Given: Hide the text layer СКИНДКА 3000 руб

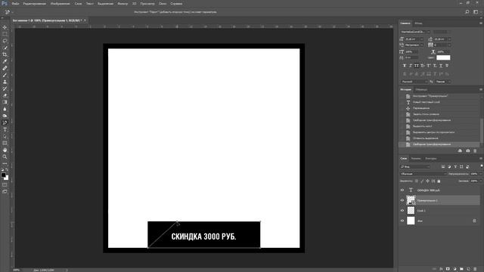Looking at the screenshot, I should (x=402, y=190).
